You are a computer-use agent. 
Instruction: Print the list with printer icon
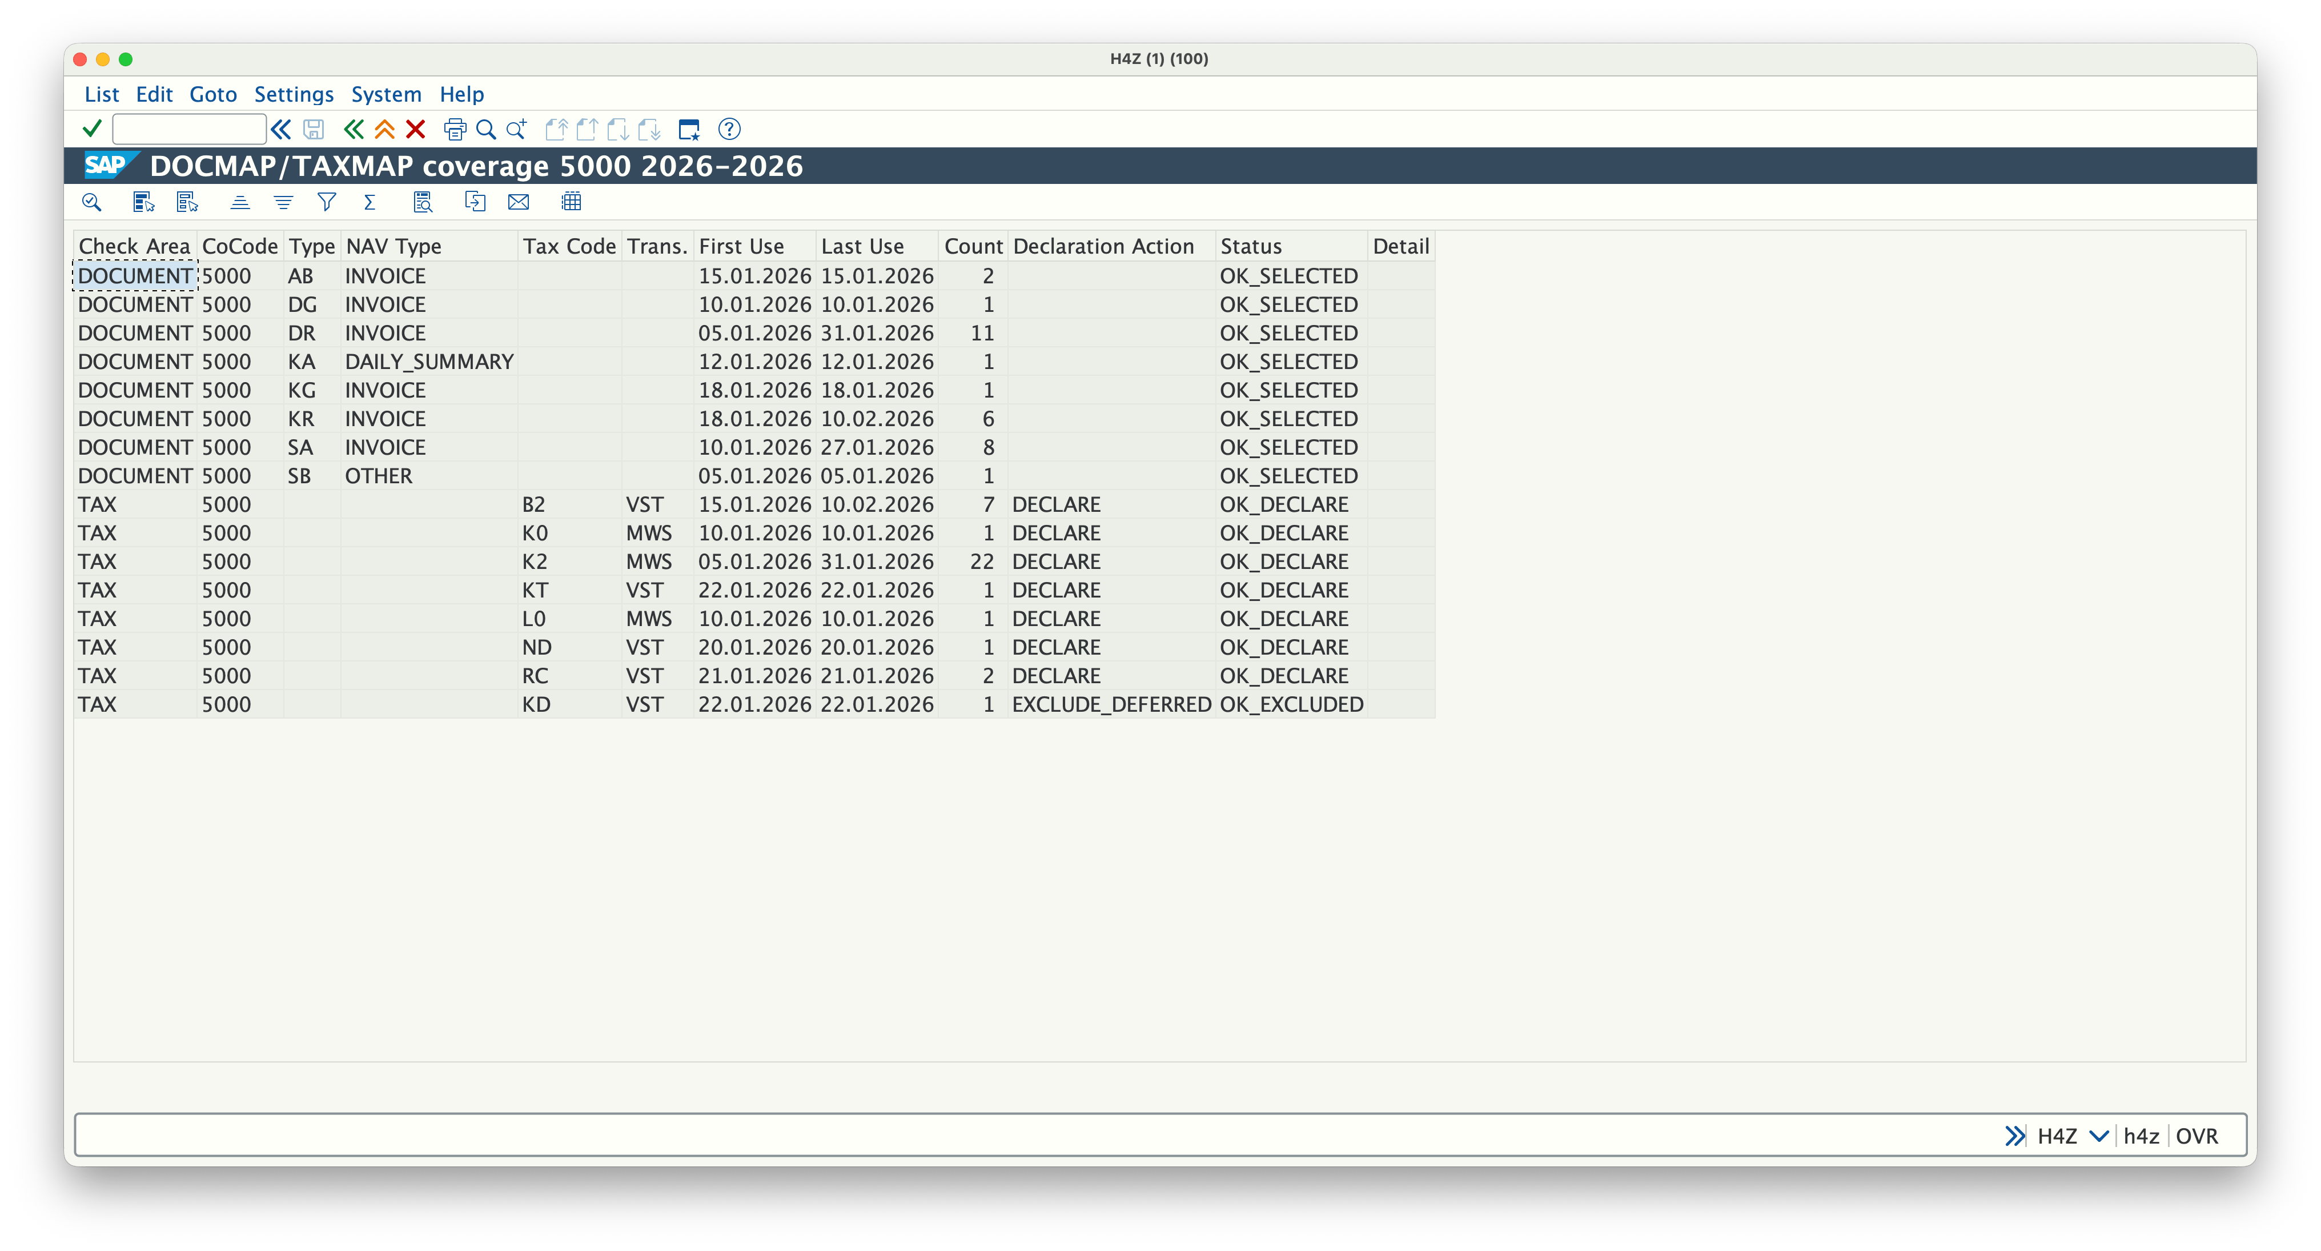[x=455, y=129]
